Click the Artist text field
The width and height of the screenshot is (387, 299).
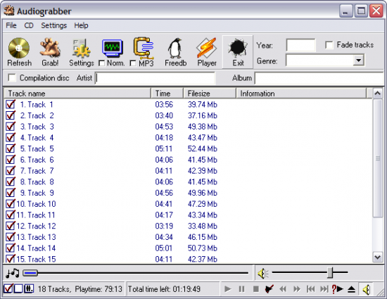(156, 78)
